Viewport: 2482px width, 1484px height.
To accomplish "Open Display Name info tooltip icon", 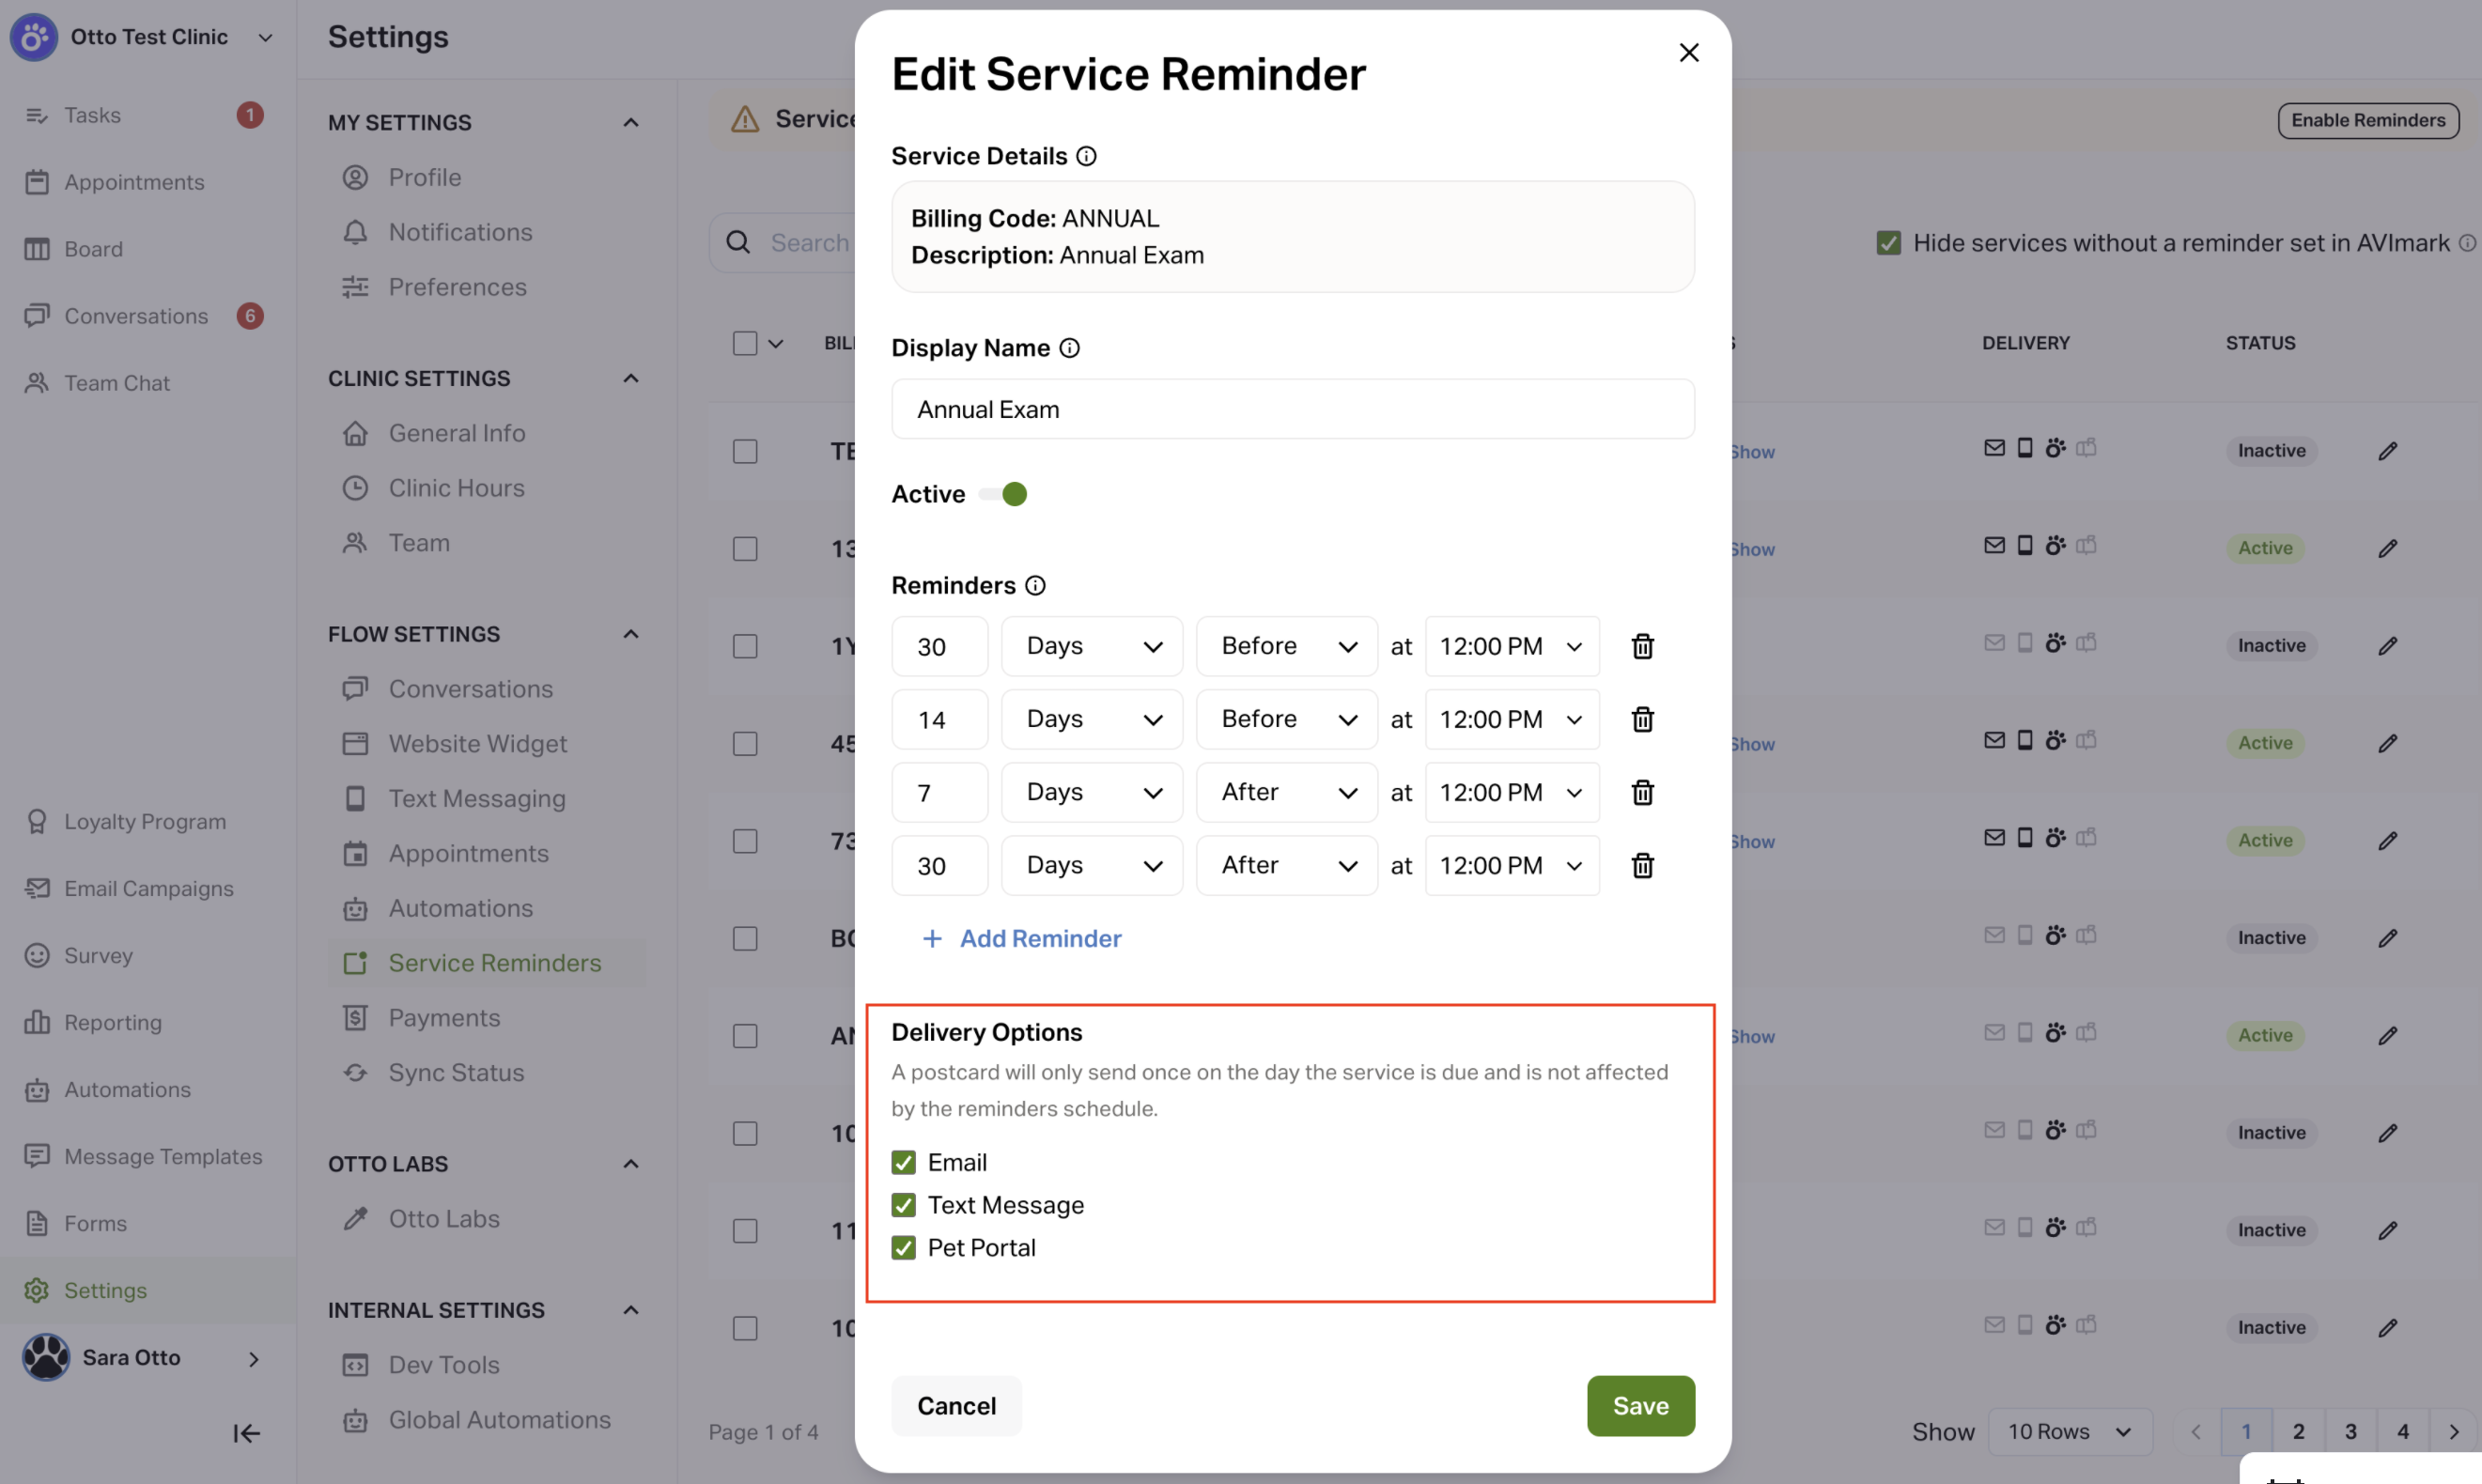I will pyautogui.click(x=1069, y=348).
